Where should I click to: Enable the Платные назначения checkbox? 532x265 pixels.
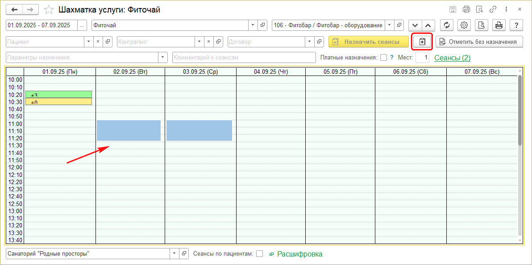383,58
